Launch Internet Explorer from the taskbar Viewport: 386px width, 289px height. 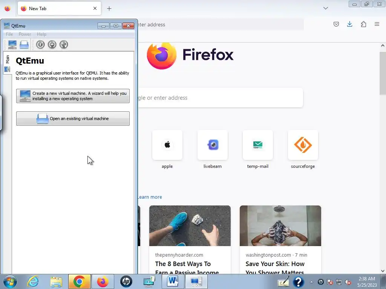[x=33, y=281]
